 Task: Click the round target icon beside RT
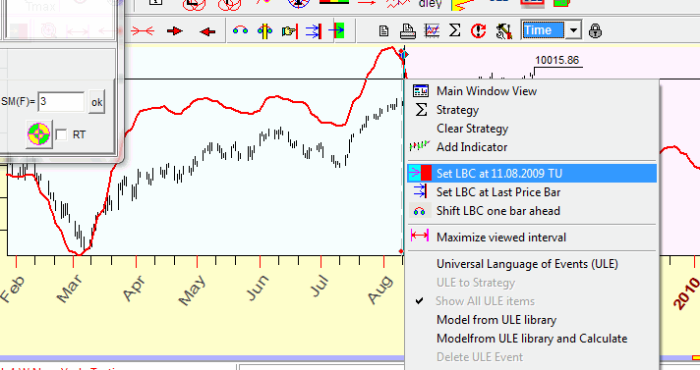[x=39, y=133]
